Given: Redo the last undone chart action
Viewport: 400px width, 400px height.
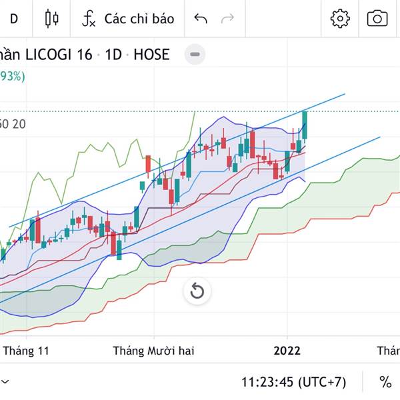Looking at the screenshot, I should tap(227, 19).
